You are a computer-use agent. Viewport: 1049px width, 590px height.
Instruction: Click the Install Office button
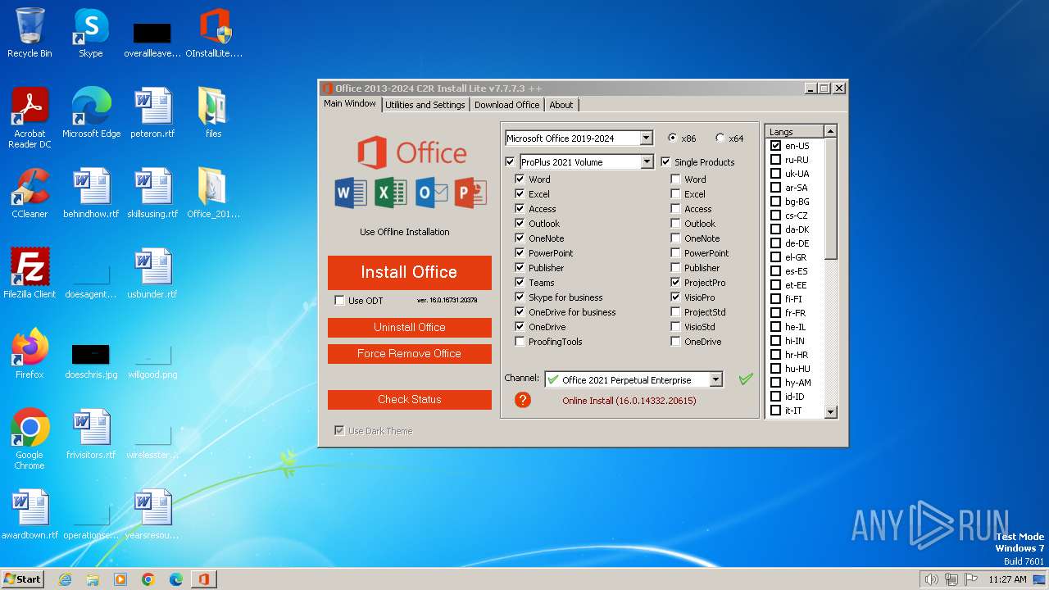[410, 272]
